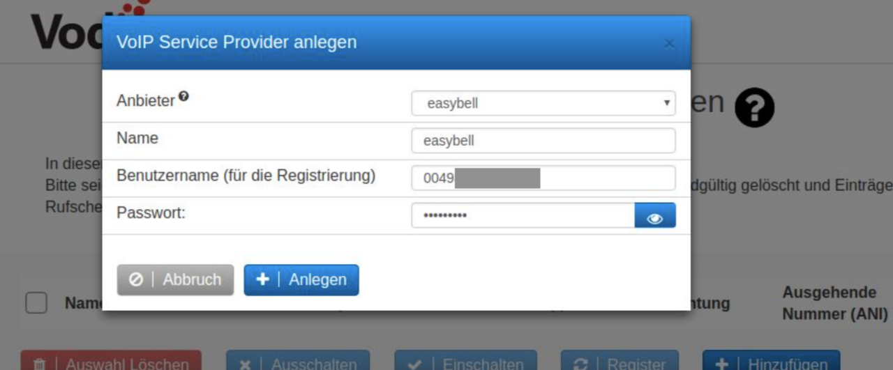Image resolution: width=893 pixels, height=370 pixels.
Task: Click the Passwort input field
Action: (x=522, y=215)
